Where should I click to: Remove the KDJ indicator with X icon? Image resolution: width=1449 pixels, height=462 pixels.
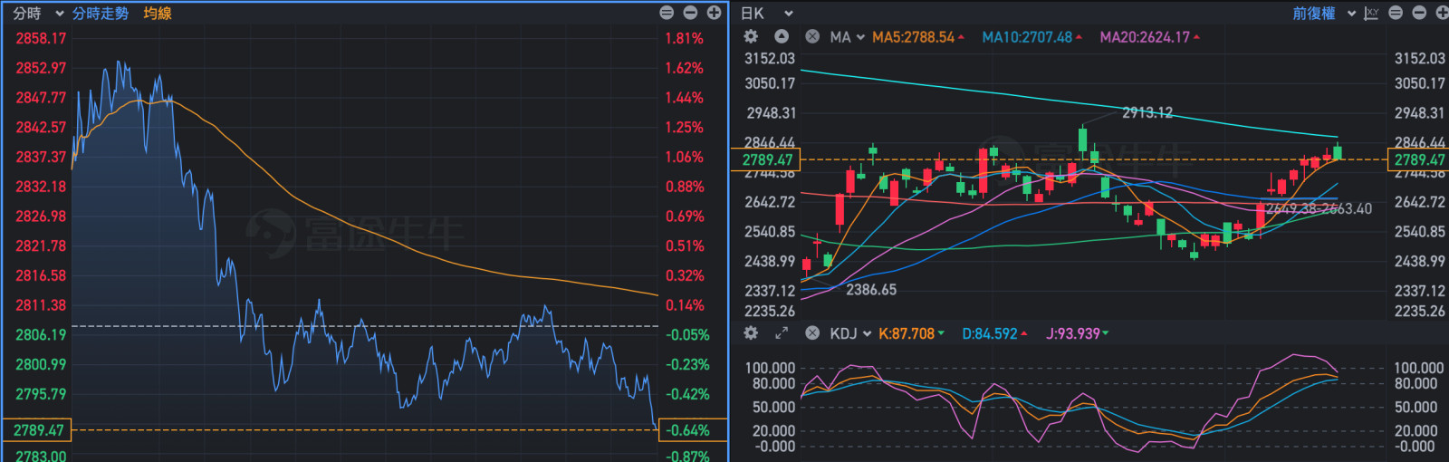coord(812,333)
